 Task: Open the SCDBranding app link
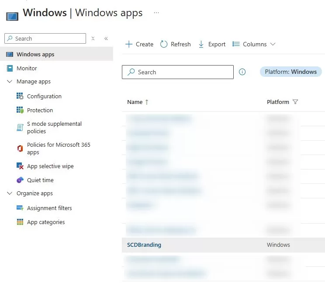144,245
